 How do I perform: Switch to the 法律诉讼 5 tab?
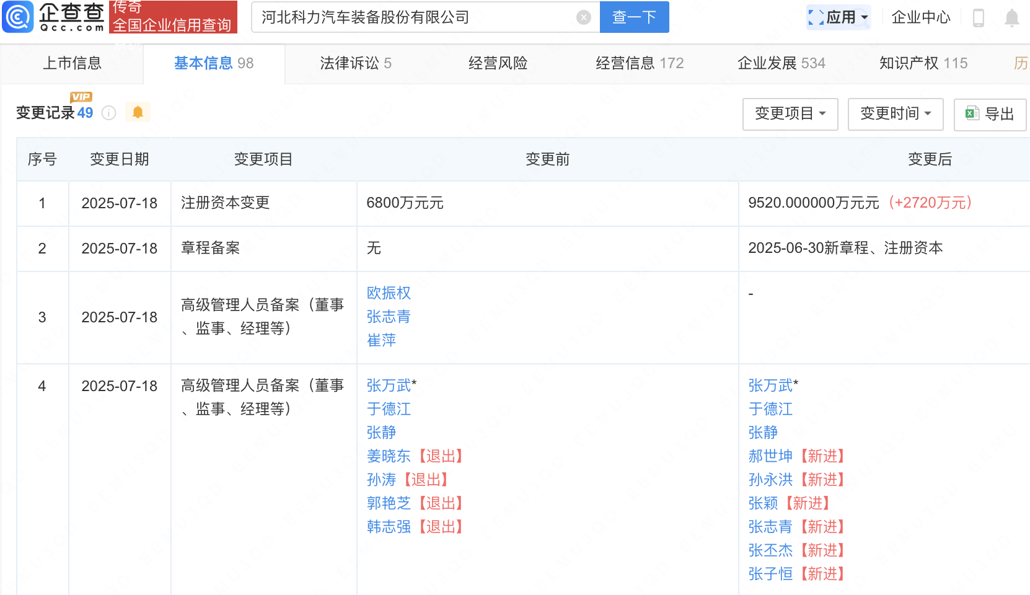tap(356, 63)
